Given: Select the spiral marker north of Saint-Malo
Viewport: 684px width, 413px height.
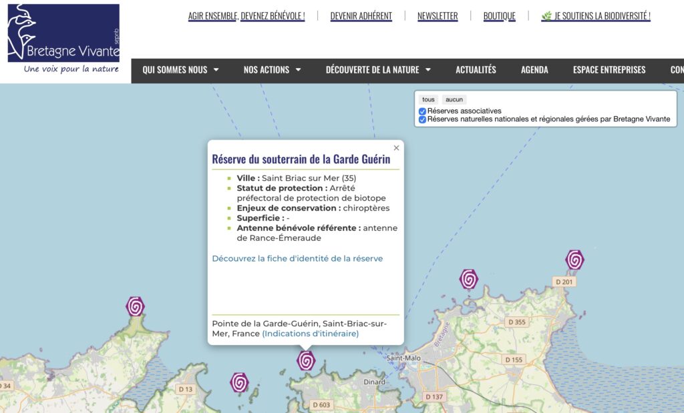Looking at the screenshot, I should coord(469,279).
